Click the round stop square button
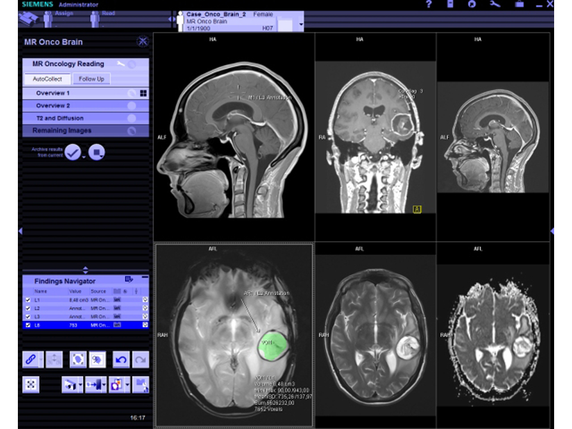Viewport: 572px width, 429px height. click(97, 152)
